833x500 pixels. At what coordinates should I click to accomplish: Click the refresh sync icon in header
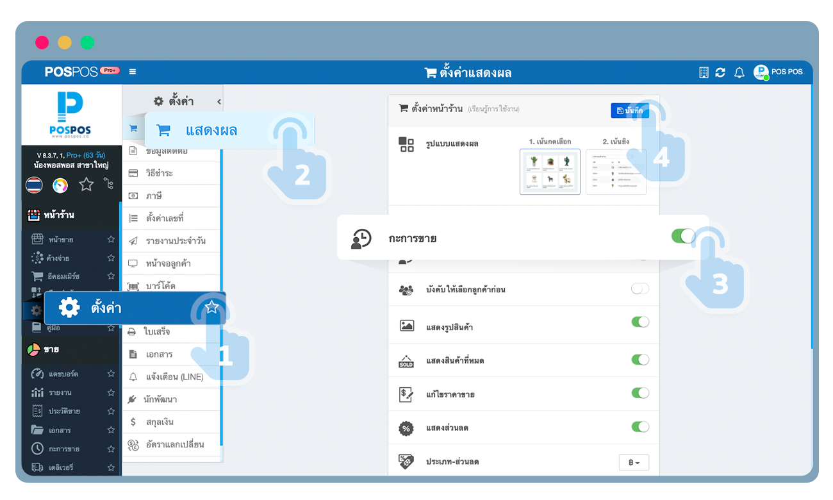pyautogui.click(x=720, y=72)
